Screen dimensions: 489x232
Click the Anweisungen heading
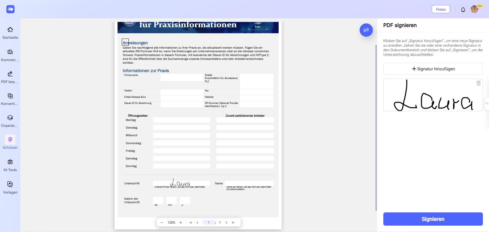point(135,43)
